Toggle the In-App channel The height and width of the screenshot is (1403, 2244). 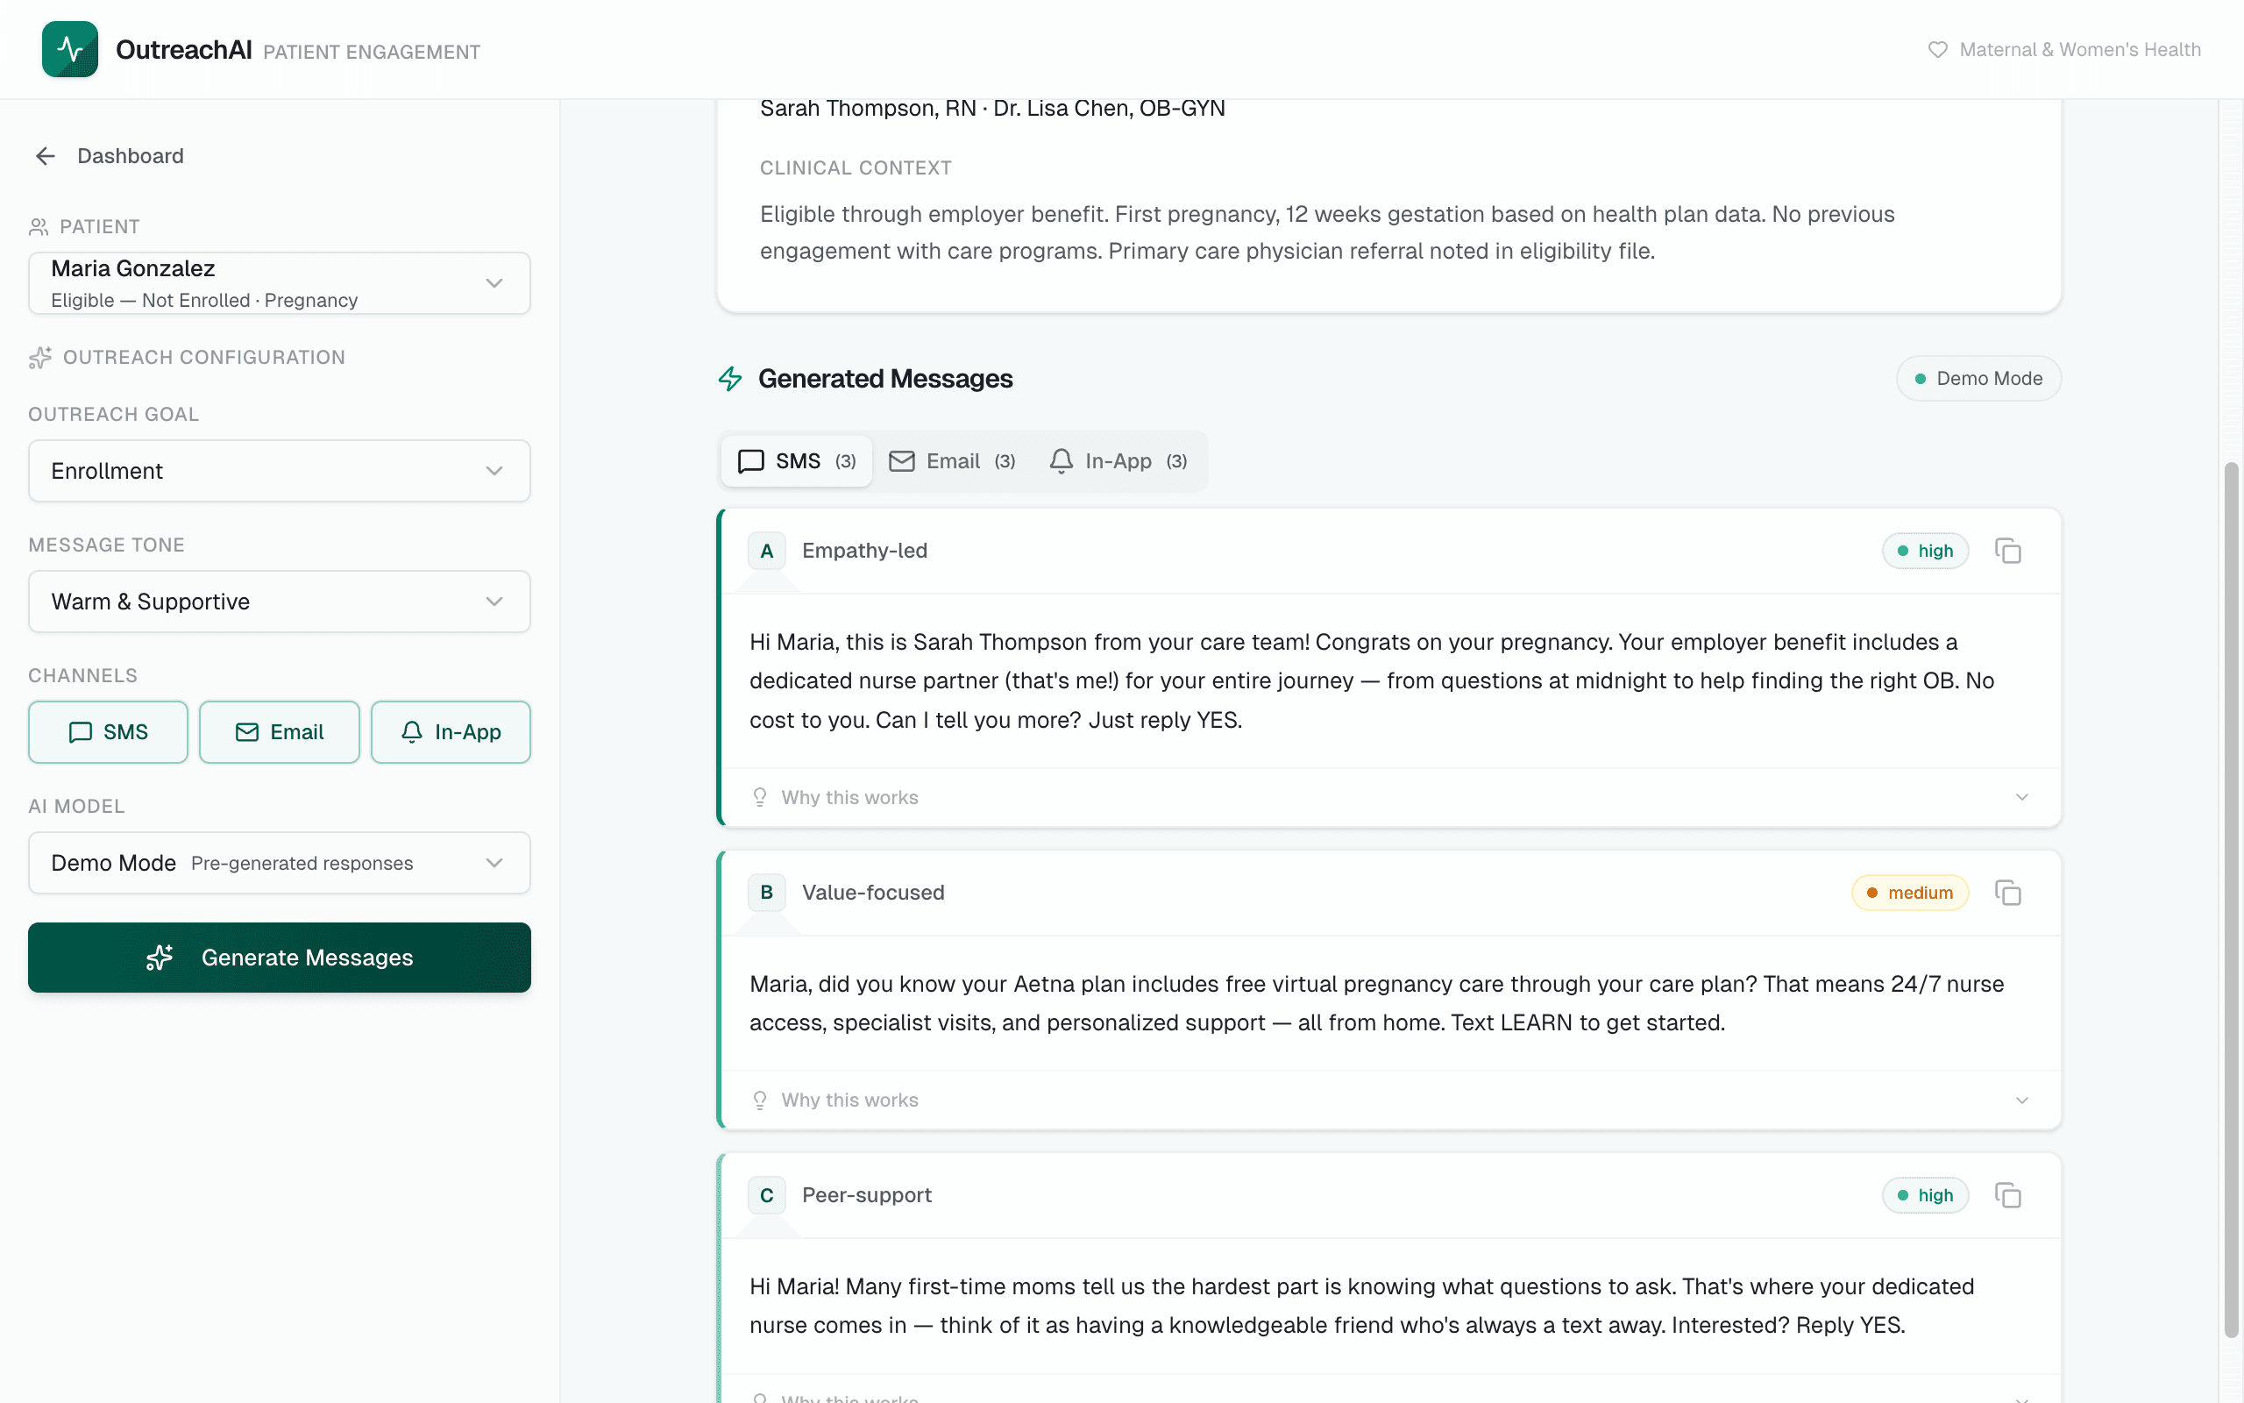(451, 732)
